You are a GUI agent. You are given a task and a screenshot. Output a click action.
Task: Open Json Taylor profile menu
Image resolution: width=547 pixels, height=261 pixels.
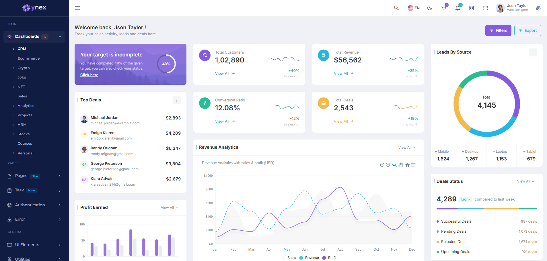(x=512, y=8)
